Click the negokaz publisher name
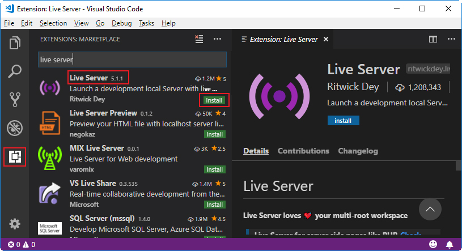 [x=82, y=134]
